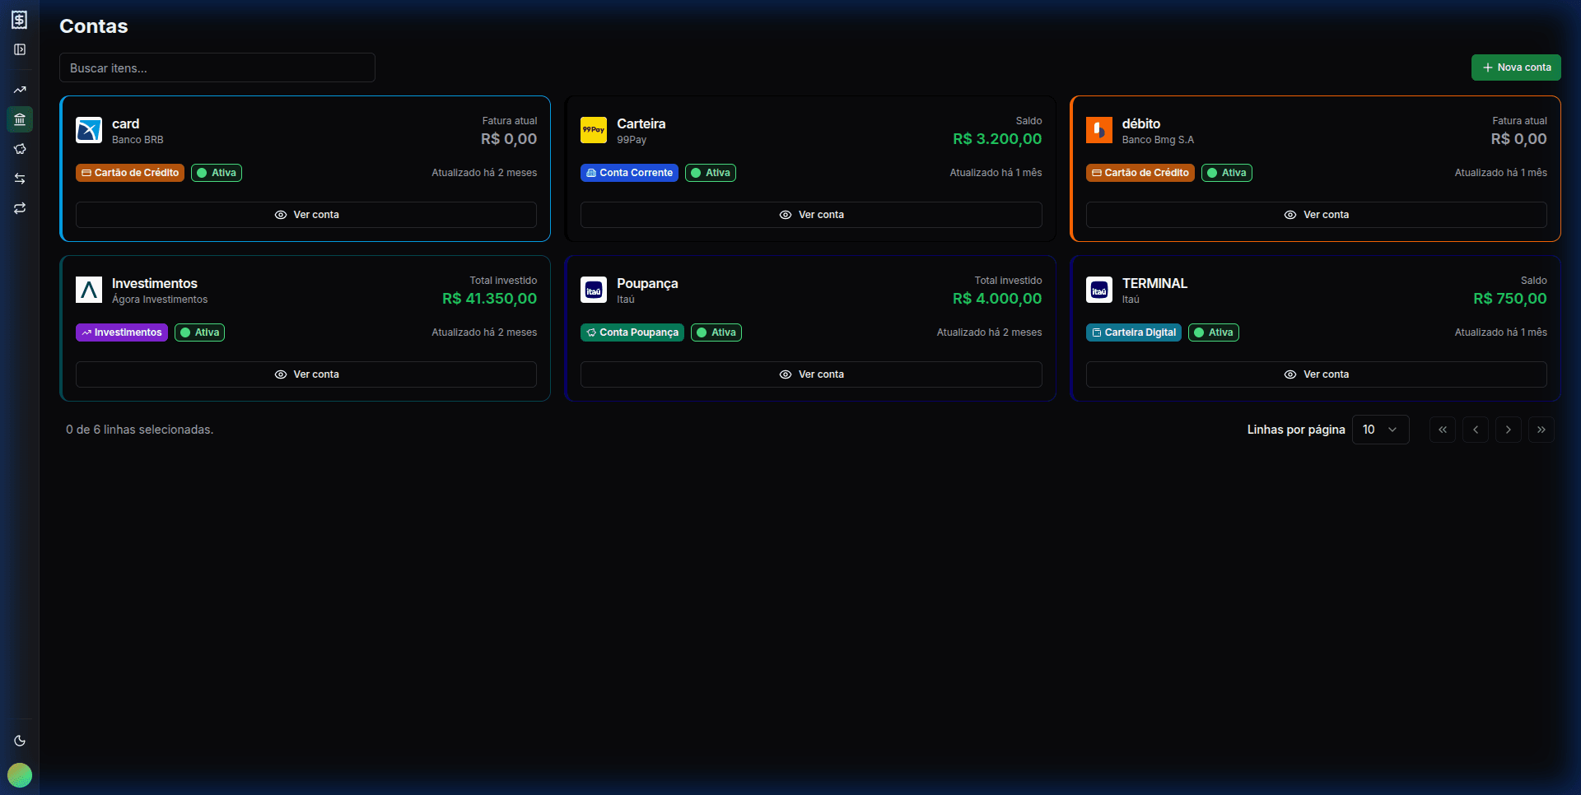Toggle dark mode with the moon icon
Viewport: 1581px width, 795px height.
pos(20,741)
